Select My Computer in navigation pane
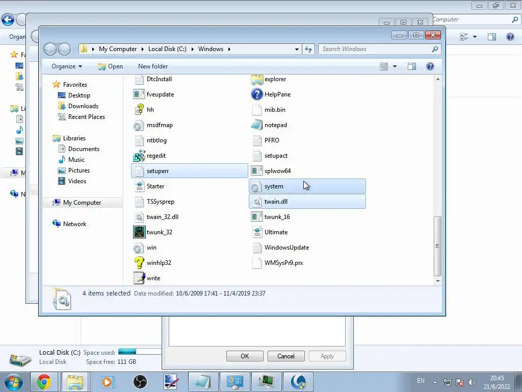The image size is (522, 392). click(x=82, y=203)
